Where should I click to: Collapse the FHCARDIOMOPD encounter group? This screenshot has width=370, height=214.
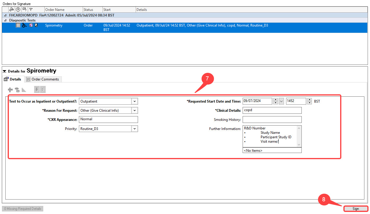tap(5, 15)
